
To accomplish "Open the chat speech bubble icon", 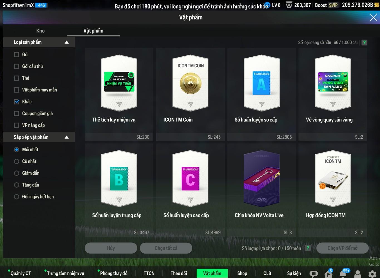I will pyautogui.click(x=314, y=274).
